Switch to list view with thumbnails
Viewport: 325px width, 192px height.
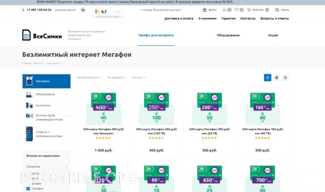[x=276, y=77]
